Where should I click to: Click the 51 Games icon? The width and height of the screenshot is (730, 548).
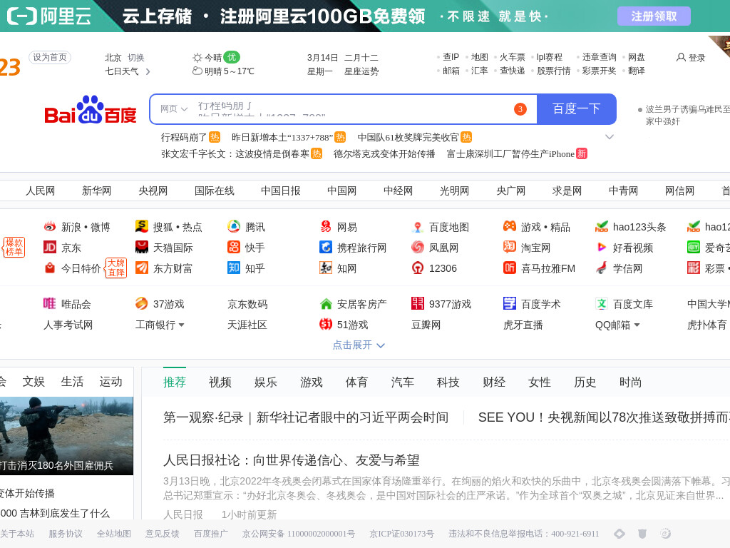click(326, 325)
